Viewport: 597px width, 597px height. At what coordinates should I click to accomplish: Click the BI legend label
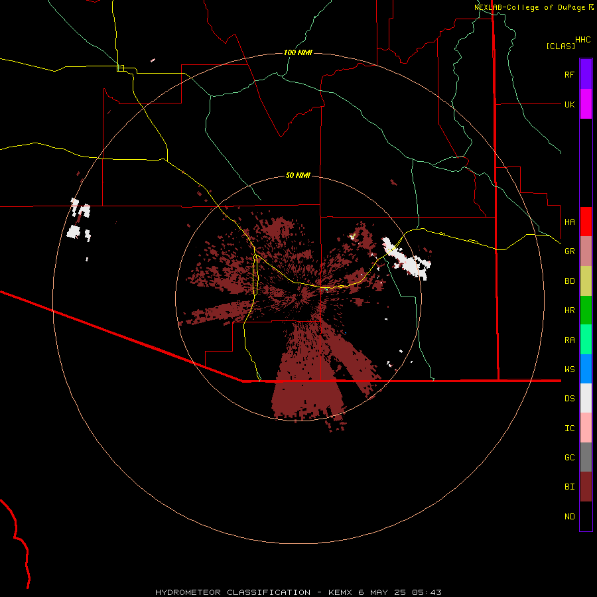click(569, 487)
